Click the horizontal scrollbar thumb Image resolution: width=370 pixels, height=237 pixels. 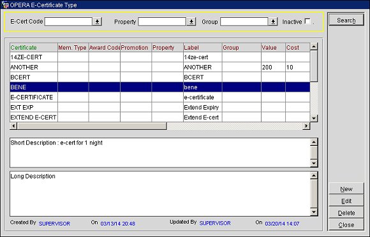click(92, 126)
